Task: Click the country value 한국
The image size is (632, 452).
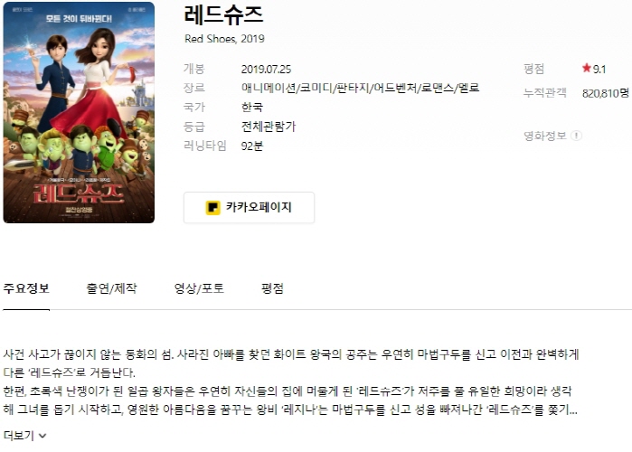Action: (x=252, y=108)
